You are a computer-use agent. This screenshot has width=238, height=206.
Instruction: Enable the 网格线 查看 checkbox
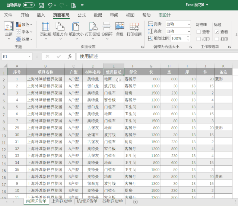pos(199,32)
